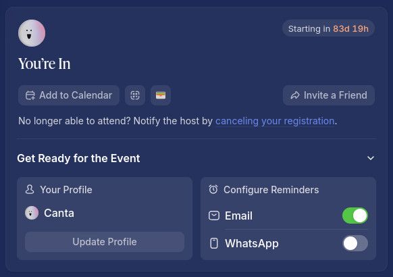
Task: Click the share arrow icon on Invite
Action: [x=295, y=95]
